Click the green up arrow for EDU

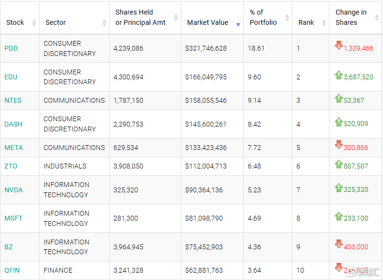pos(339,75)
